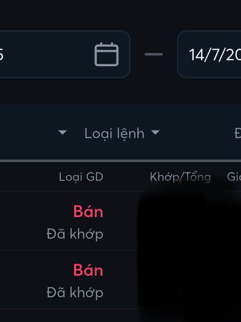Click the partially visible Gi column header
Viewport: 241px width, 322px height.
click(x=234, y=177)
